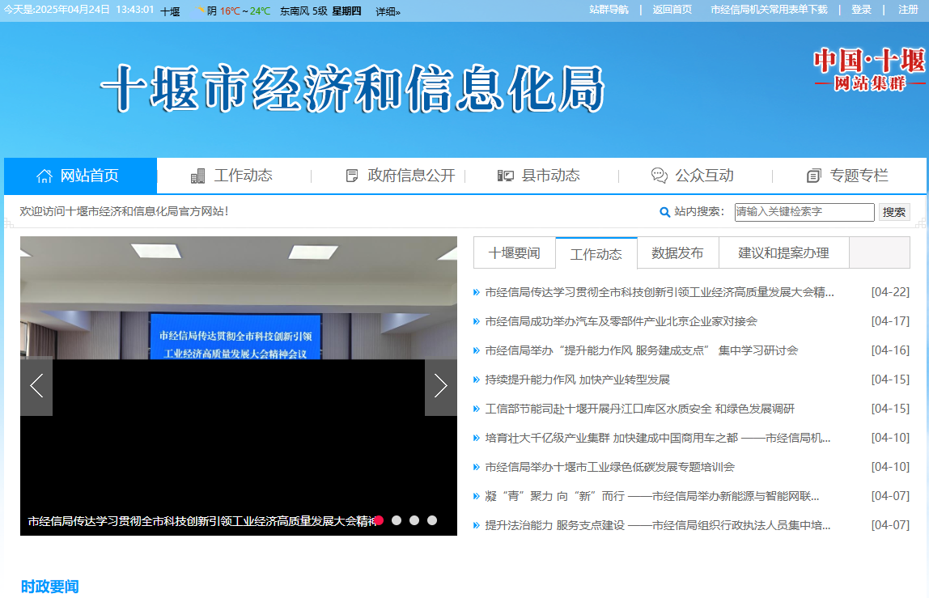Viewport: 929px width, 598px height.
Task: Click the 时政要闻 section heading
Action: click(x=50, y=586)
